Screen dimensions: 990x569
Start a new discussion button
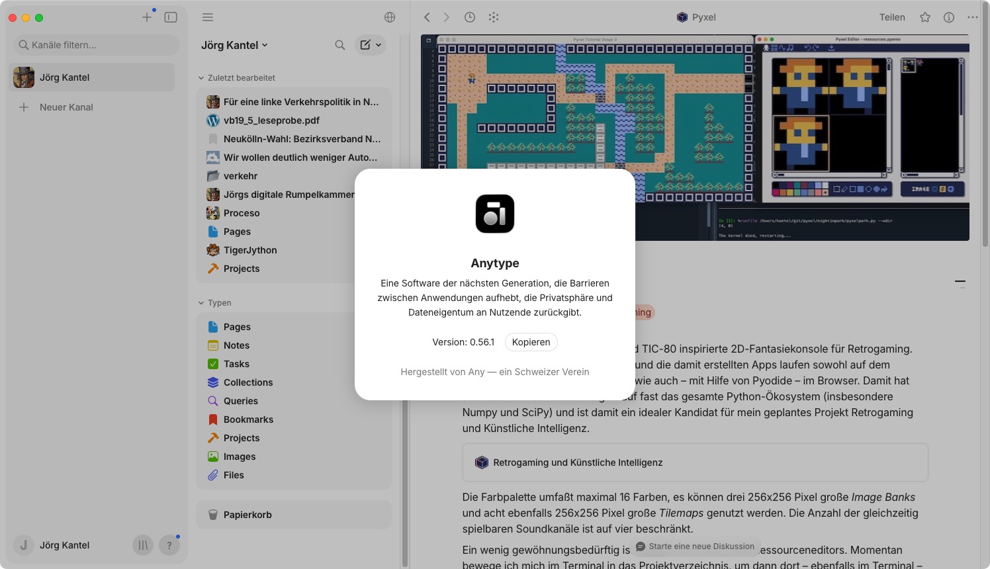pos(695,547)
